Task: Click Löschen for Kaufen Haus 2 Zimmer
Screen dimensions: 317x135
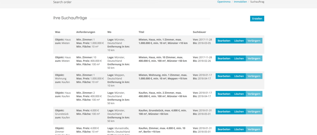Action: [239, 94]
